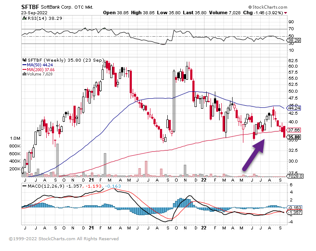Click the -4 label on MACD scale

point(290,222)
